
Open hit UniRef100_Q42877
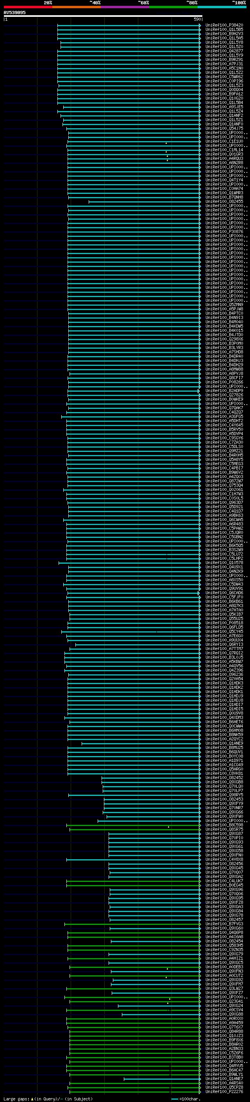(x=224, y=51)
